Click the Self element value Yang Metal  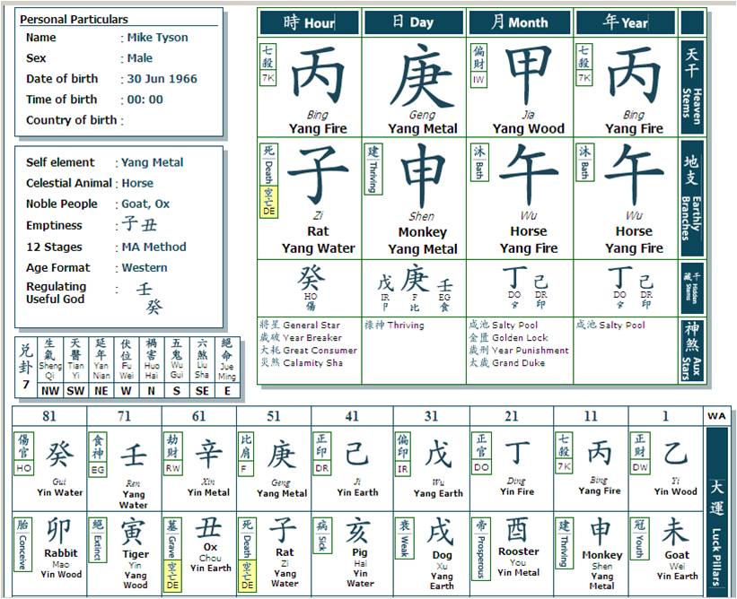(153, 162)
